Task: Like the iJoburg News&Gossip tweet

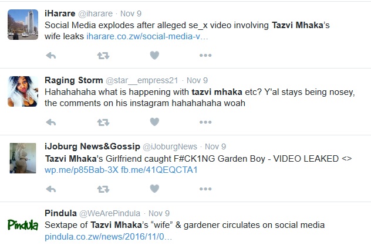Action: tap(154, 189)
